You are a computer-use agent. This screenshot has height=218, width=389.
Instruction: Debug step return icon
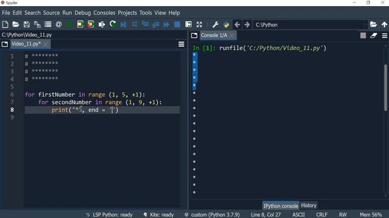(156, 24)
